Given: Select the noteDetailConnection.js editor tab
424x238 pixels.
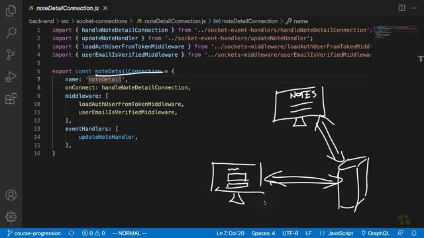Looking at the screenshot, I should point(68,9).
